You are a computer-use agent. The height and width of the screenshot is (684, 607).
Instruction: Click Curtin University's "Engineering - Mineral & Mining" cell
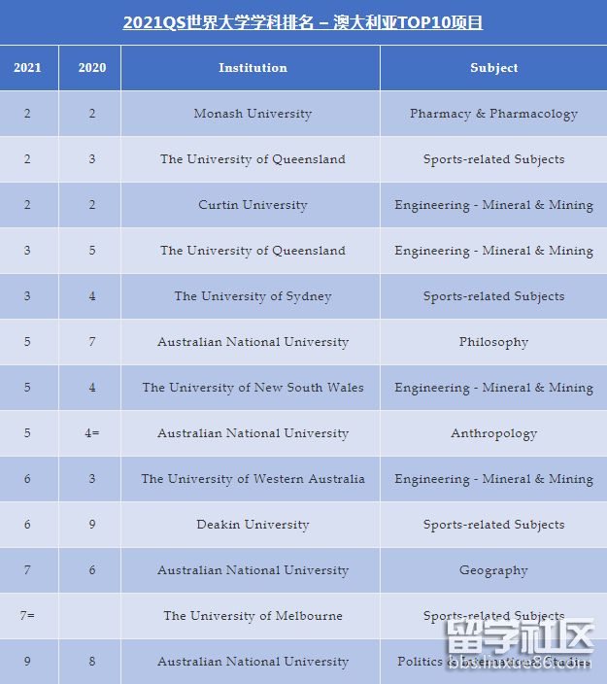click(494, 205)
